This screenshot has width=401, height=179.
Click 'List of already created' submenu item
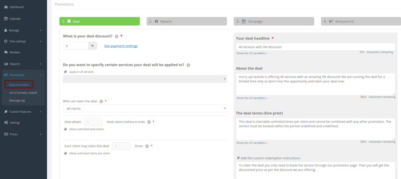click(23, 93)
